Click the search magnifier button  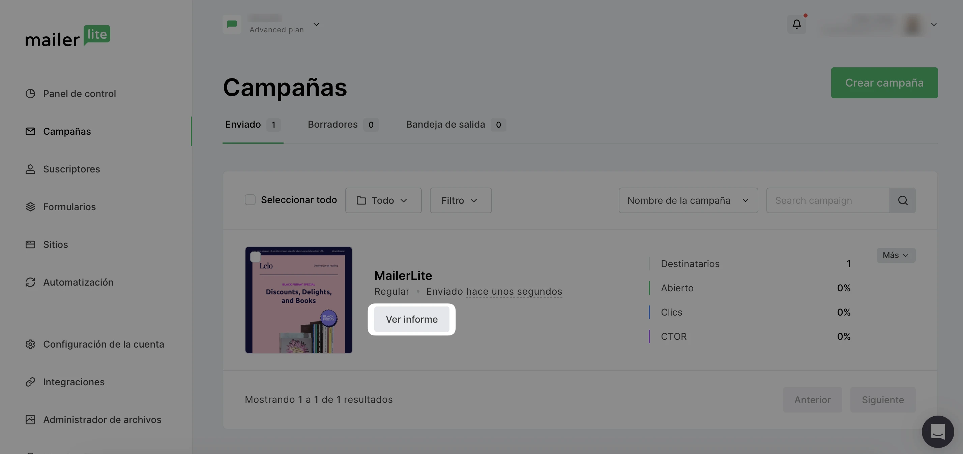click(903, 200)
